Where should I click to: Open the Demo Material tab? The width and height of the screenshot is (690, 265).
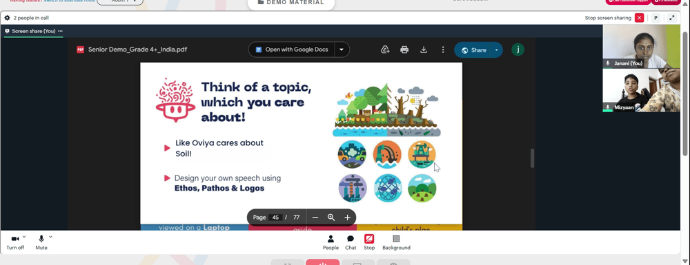pyautogui.click(x=291, y=3)
